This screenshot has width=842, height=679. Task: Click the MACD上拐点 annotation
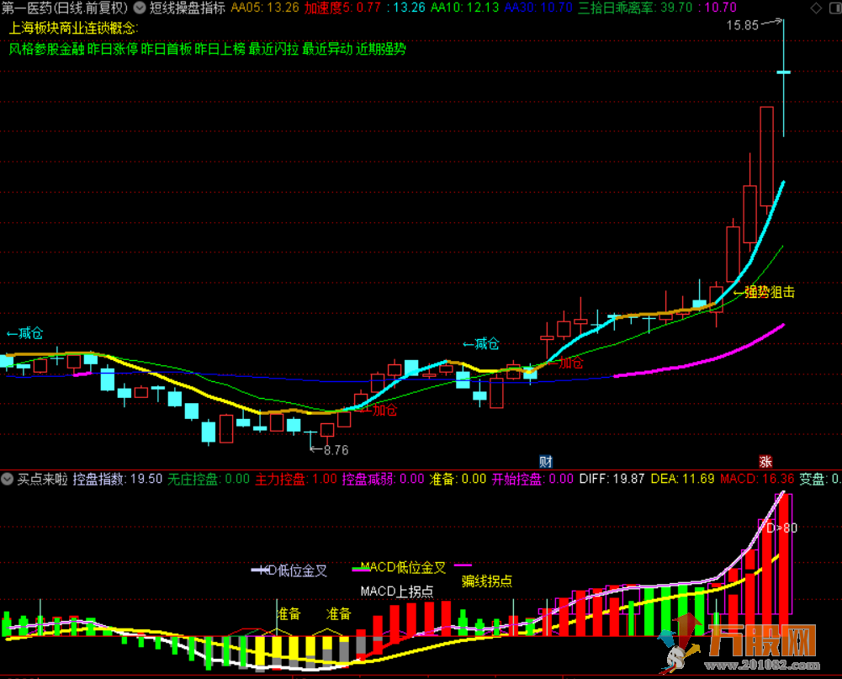[x=397, y=591]
